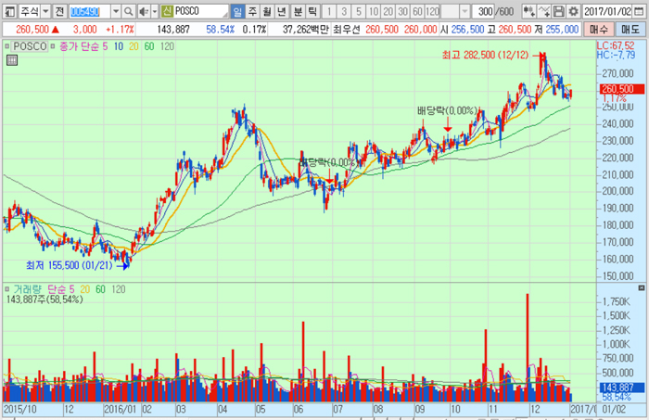Image resolution: width=649 pixels, height=420 pixels.
Task: Switch to 월 monthly chart
Action: (267, 11)
